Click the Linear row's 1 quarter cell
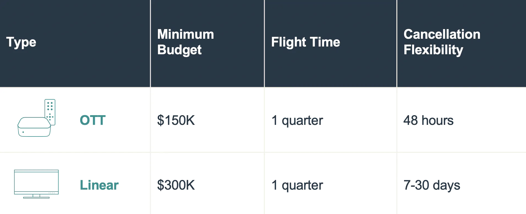Image resolution: width=526 pixels, height=214 pixels. (x=297, y=185)
